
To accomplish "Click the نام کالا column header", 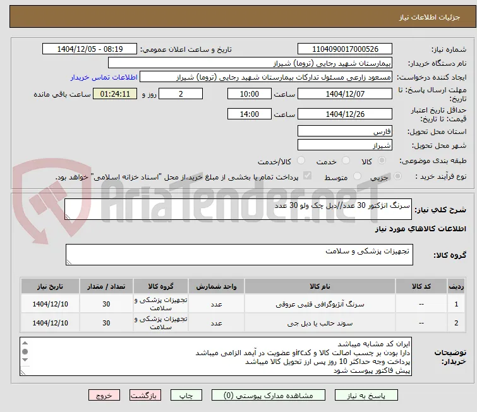I will [320, 286].
